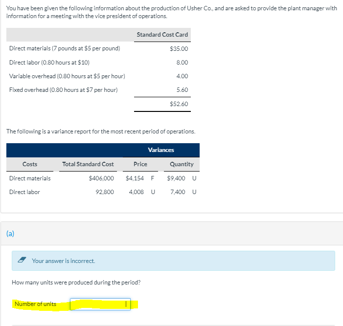The height and width of the screenshot is (326, 343).
Task: Click the 4,008 labor price variance cell
Action: pyautogui.click(x=137, y=192)
